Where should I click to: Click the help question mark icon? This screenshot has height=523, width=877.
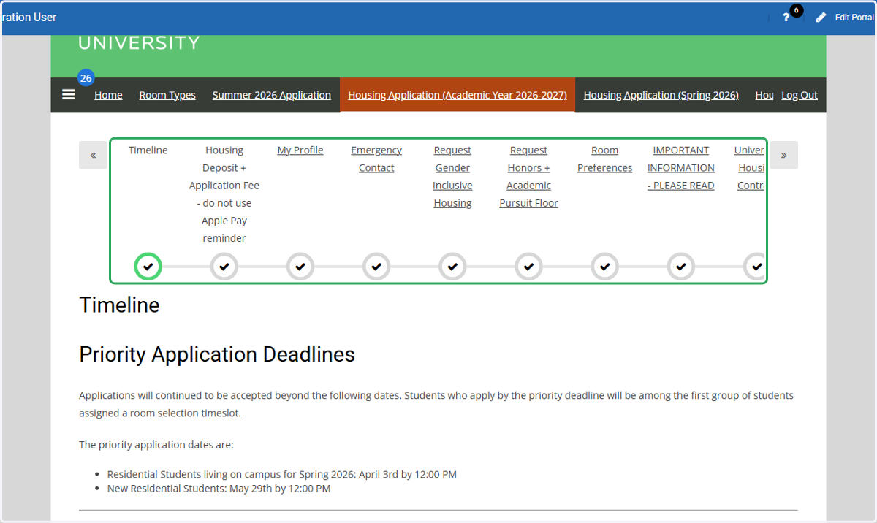(786, 18)
